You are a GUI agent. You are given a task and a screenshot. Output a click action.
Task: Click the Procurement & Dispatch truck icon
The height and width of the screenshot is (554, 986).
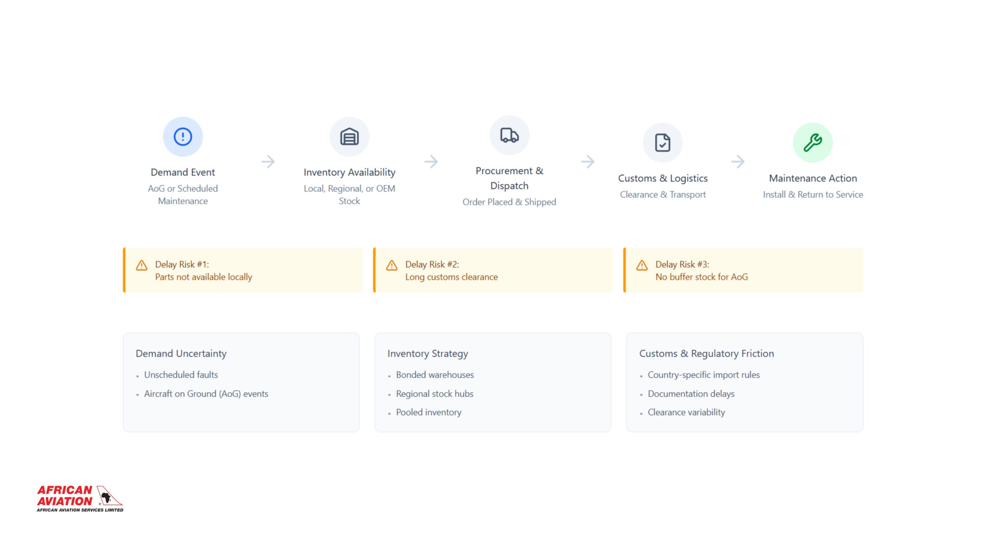[x=509, y=135]
